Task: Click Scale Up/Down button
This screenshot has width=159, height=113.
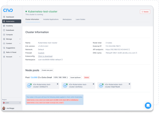Action: (x=76, y=77)
